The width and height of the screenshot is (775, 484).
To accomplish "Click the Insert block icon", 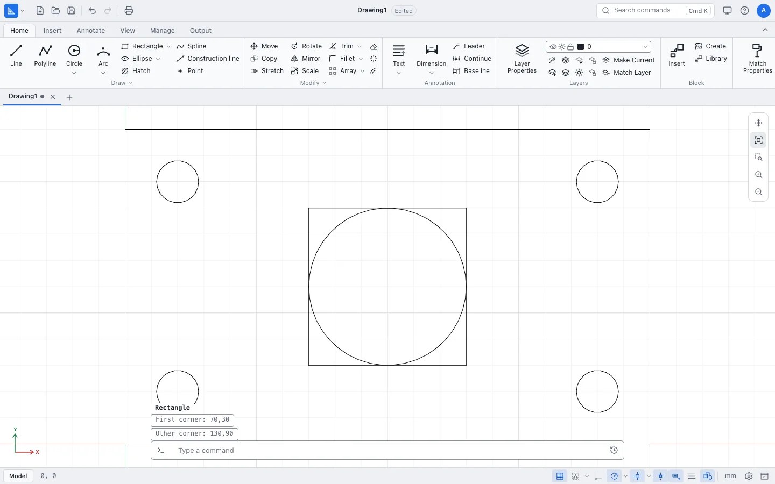I will [x=677, y=55].
